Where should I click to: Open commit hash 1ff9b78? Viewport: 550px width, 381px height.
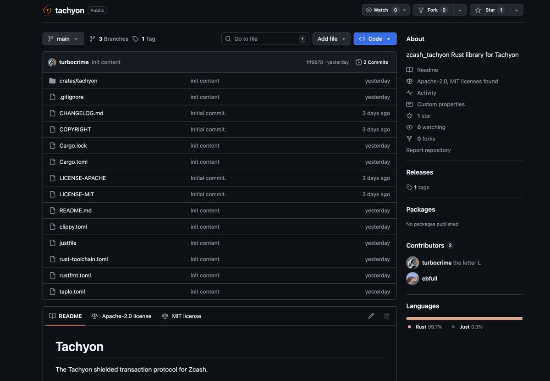click(314, 62)
